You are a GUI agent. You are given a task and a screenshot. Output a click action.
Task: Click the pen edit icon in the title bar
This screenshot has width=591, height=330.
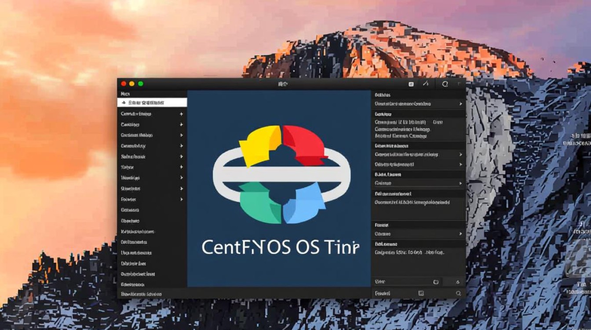coord(426,84)
